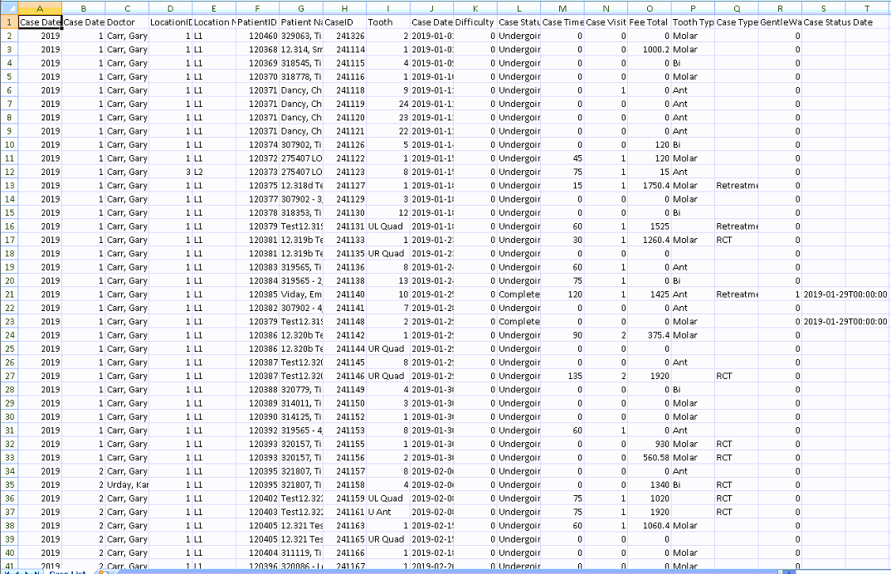891x574 pixels.
Task: Click the Difficulty header cell
Action: coord(475,22)
